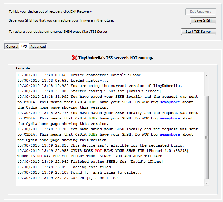223x202 pixels.
Task: Start the TSS Server
Action: pyautogui.click(x=198, y=32)
